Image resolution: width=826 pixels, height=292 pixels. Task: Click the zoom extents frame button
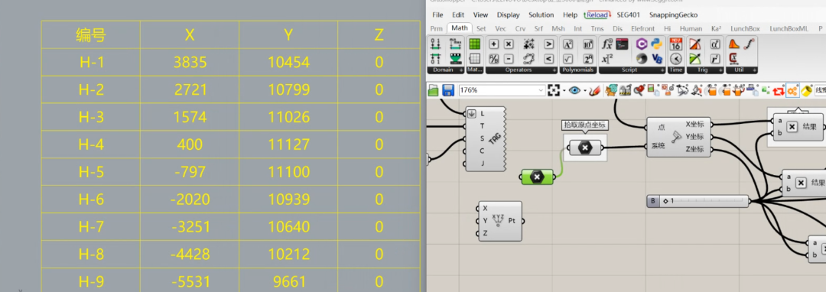[553, 90]
